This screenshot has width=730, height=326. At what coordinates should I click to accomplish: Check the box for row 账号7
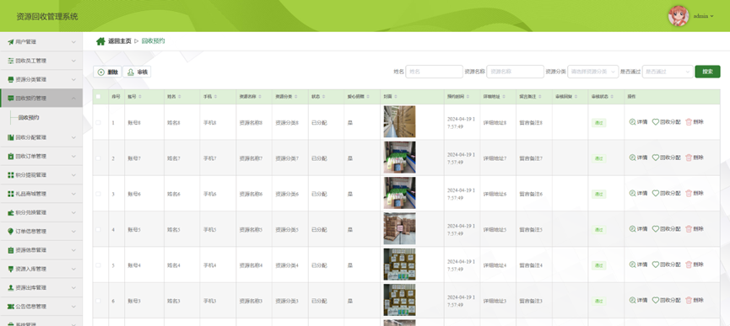[x=98, y=158]
